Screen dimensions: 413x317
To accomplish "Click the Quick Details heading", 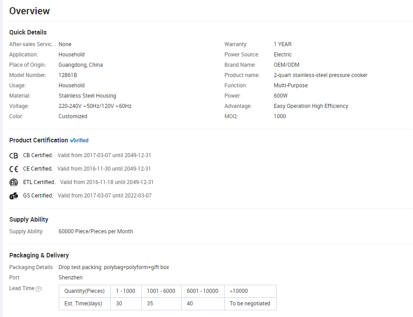I will pos(28,32).
